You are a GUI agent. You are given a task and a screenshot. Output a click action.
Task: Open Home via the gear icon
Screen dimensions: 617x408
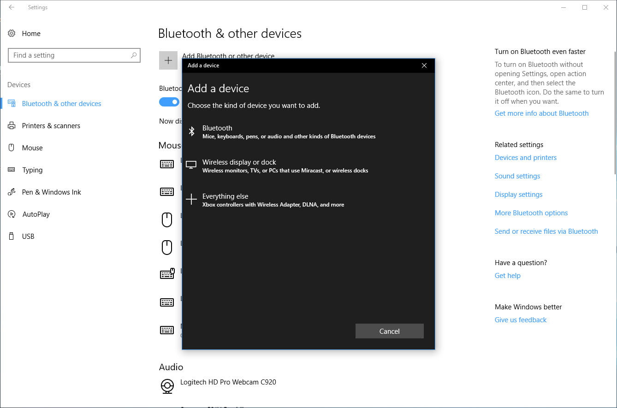11,33
